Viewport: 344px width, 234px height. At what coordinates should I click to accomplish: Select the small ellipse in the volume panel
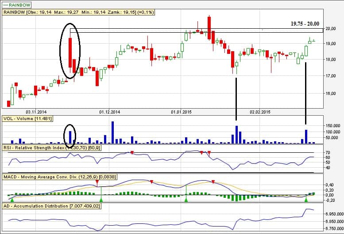[70, 136]
